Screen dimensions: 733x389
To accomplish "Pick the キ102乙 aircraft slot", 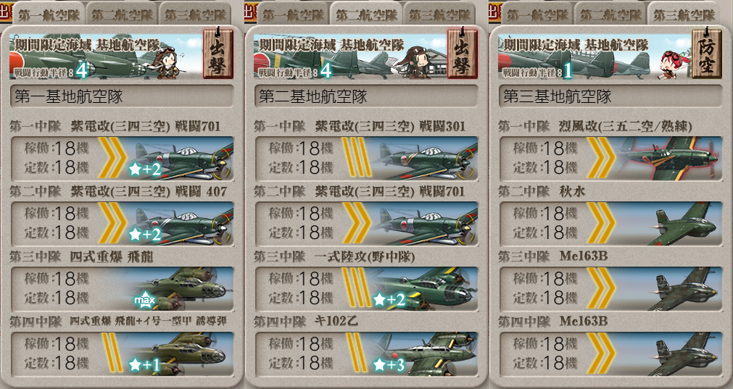I will coord(366,354).
